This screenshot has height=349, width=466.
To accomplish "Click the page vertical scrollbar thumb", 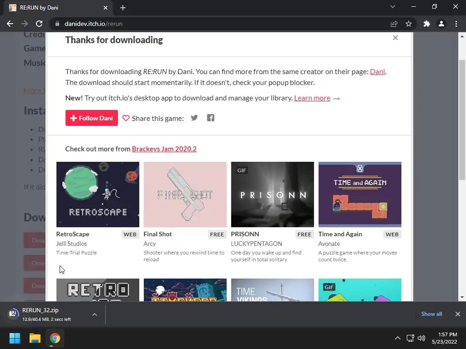I will [x=462, y=120].
